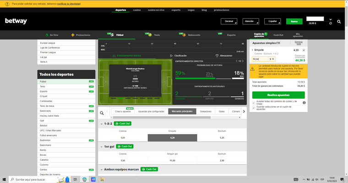The height and width of the screenshot is (183, 348).
Task: Open the Mis apuestas tab
Action: coord(298,35)
